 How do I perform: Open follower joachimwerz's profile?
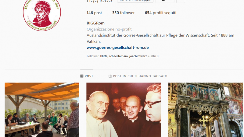point(138,56)
